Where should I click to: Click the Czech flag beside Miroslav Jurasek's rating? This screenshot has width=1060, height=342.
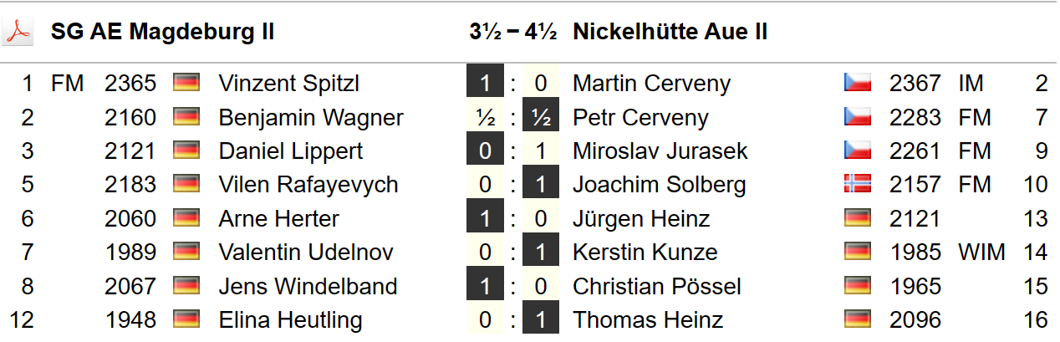click(x=858, y=151)
